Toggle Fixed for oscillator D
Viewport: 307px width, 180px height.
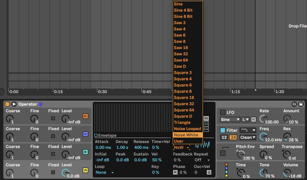53,118
